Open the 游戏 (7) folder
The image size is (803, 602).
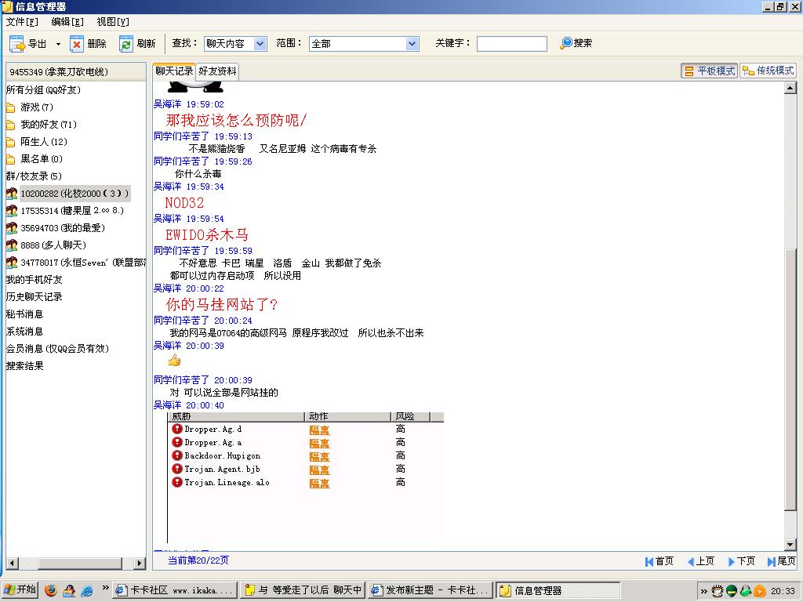[30, 107]
